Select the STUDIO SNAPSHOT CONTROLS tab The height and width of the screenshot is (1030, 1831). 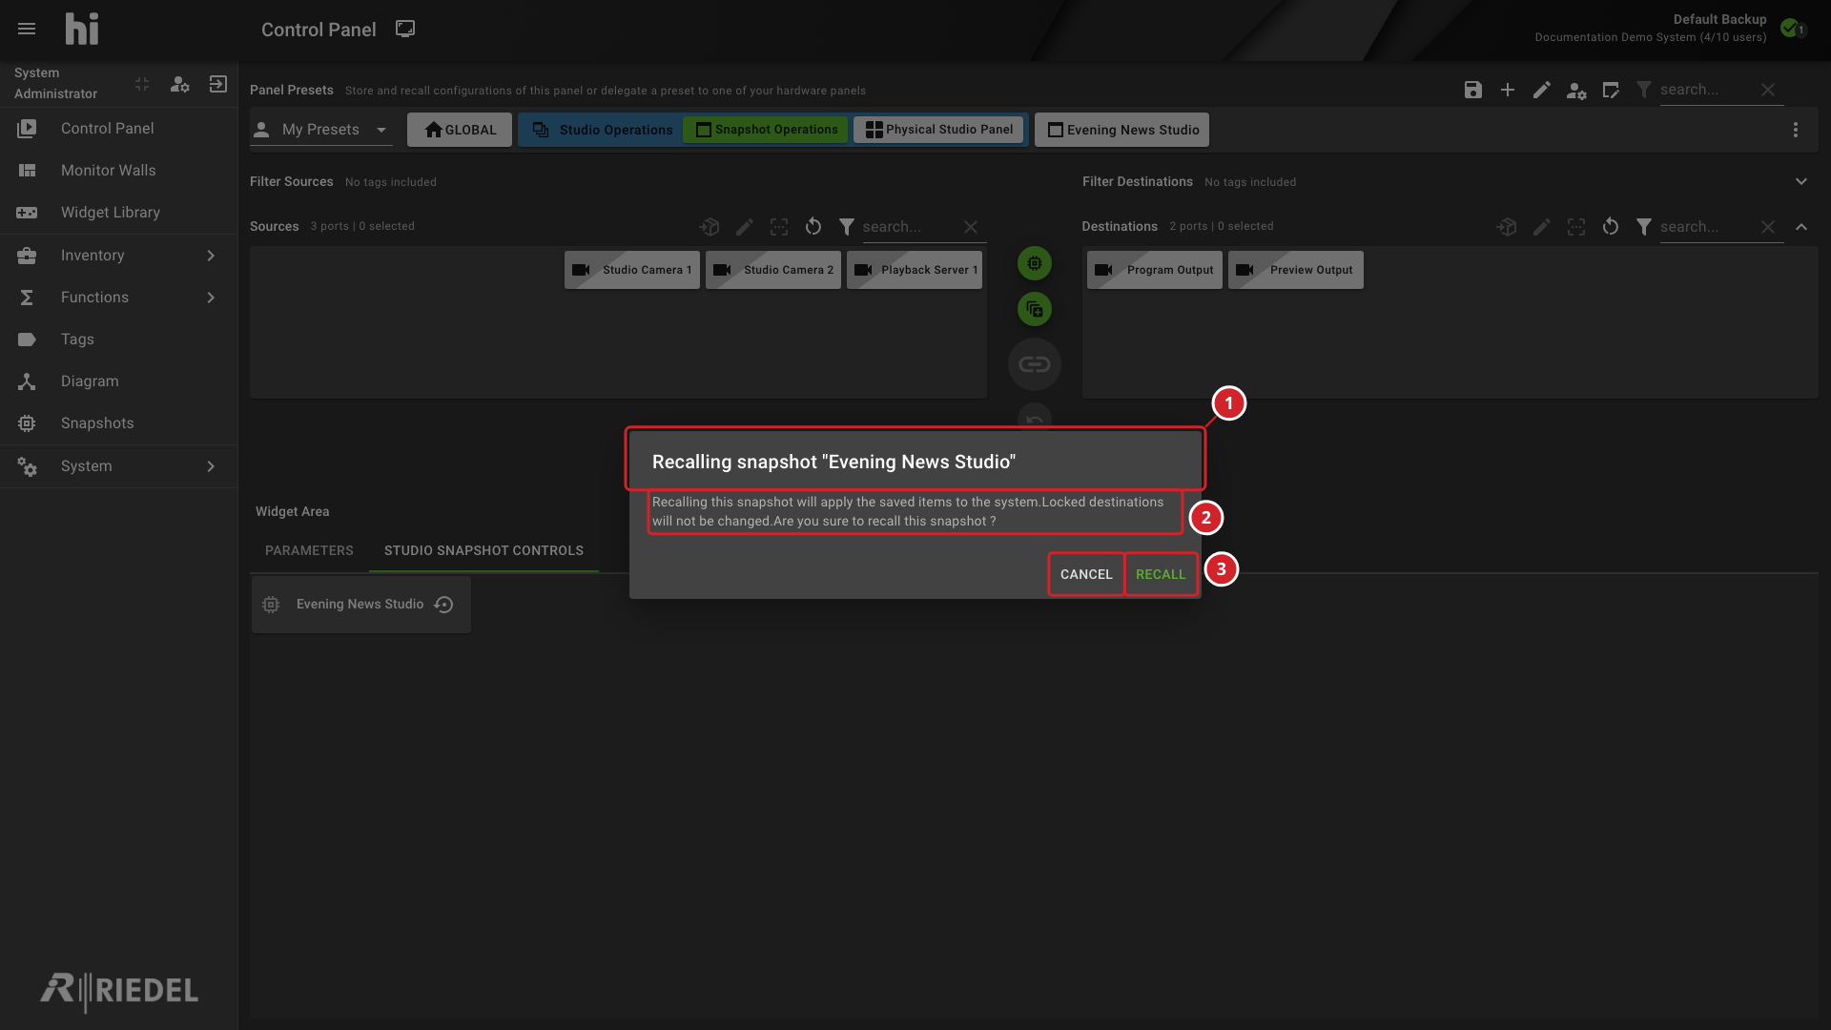pos(483,550)
